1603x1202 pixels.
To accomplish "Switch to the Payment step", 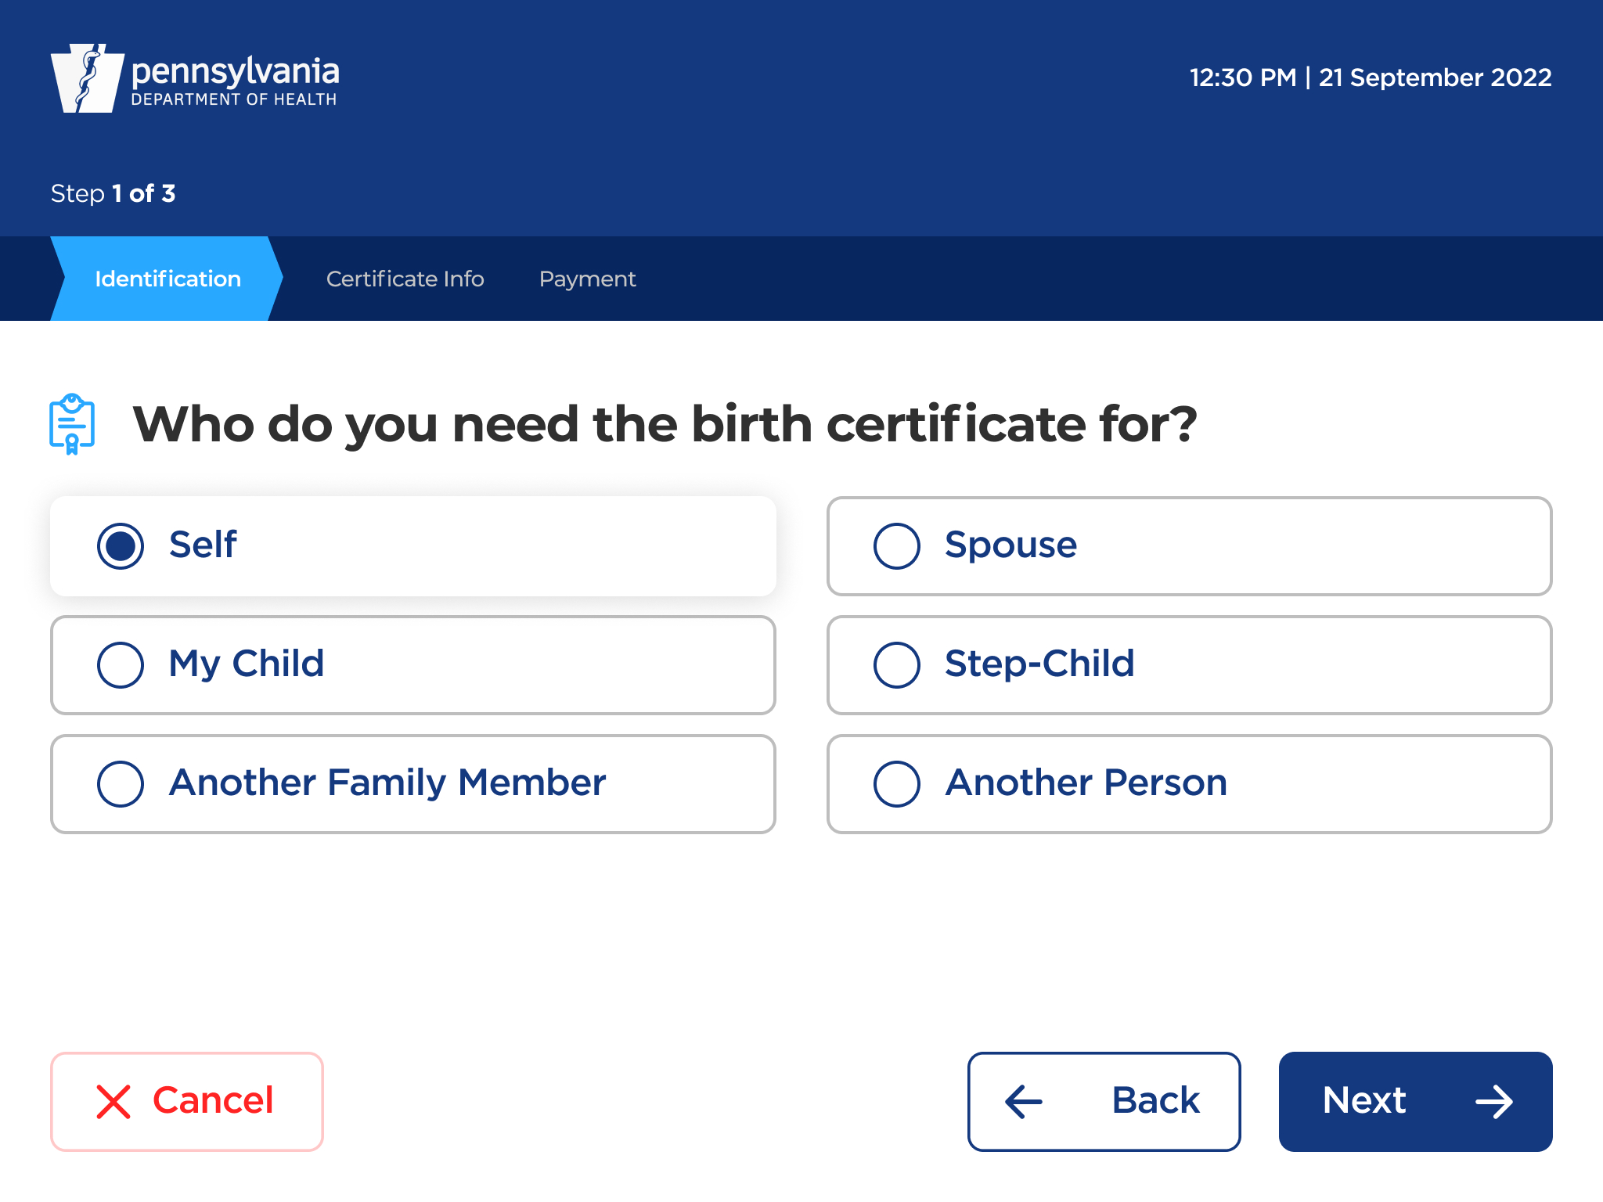I will (x=587, y=279).
